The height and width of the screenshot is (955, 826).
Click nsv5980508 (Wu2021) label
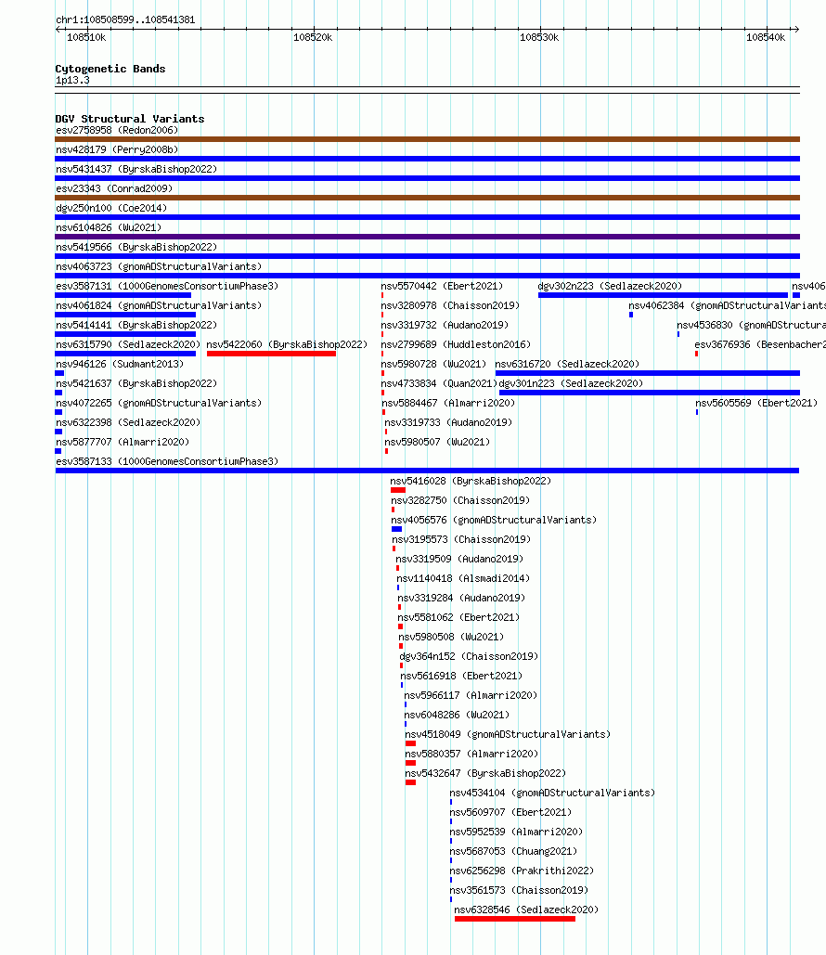451,637
